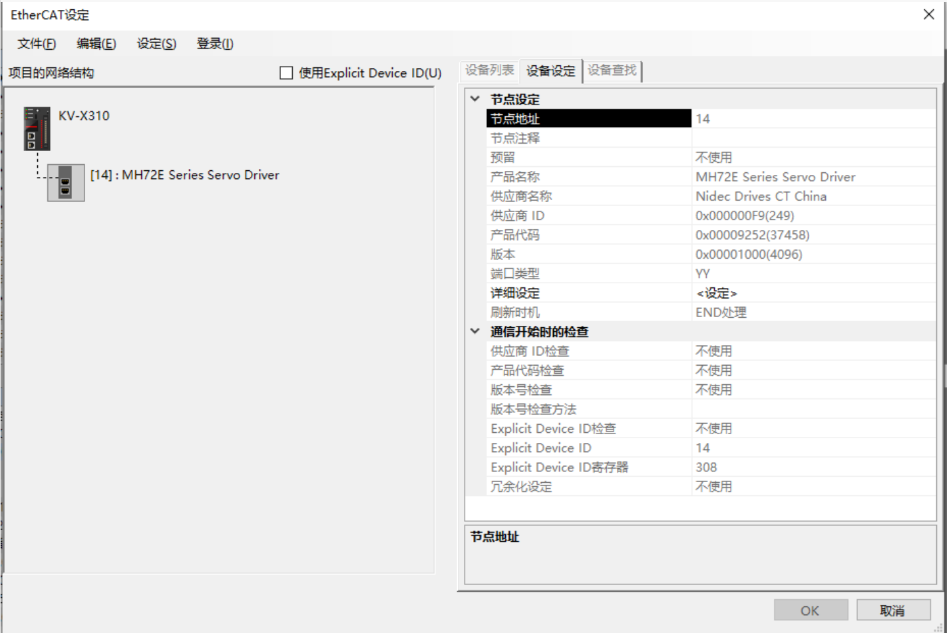Open the 设定(S) menu
Viewport: 947px width, 633px height.
[156, 44]
